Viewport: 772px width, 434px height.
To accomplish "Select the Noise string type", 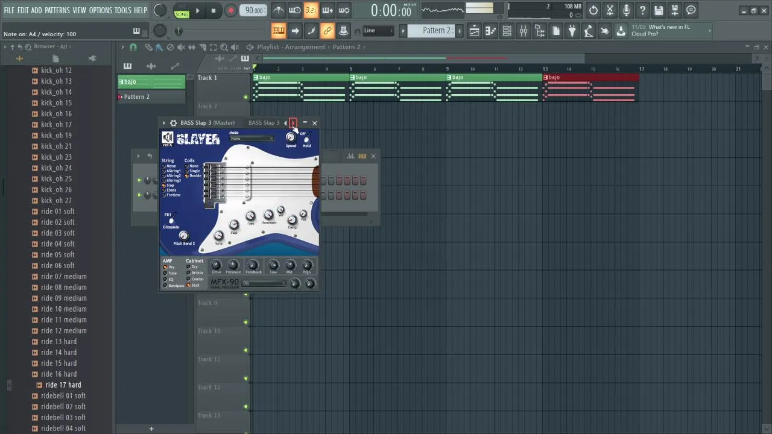I will pyautogui.click(x=169, y=166).
